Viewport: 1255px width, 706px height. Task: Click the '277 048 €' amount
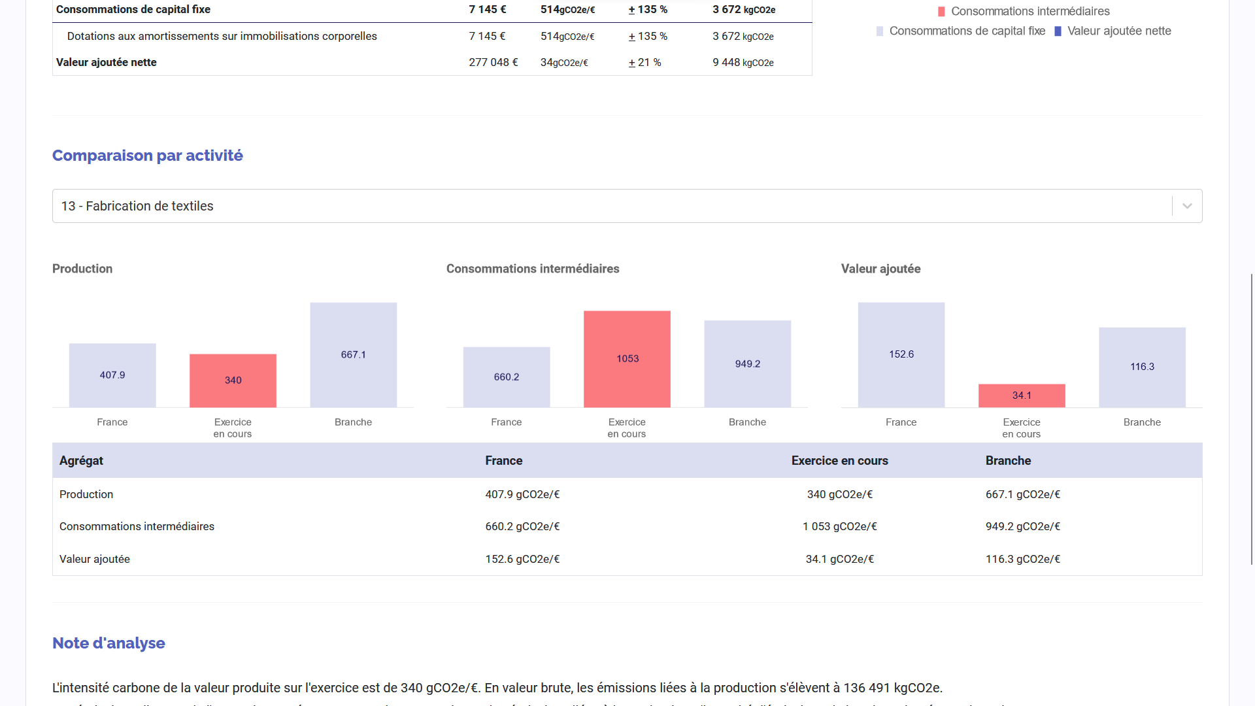(493, 63)
